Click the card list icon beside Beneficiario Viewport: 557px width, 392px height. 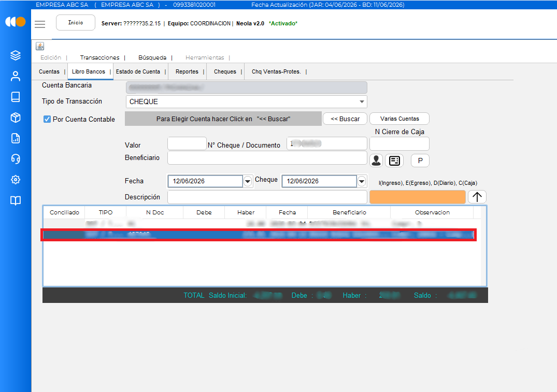(394, 161)
